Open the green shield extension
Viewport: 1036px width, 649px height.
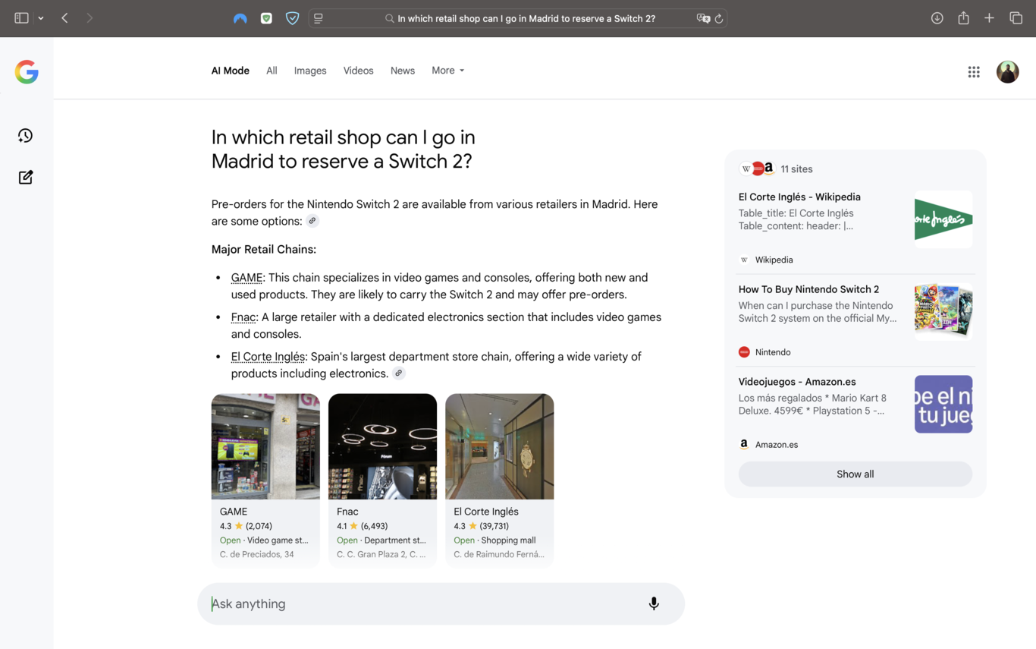(266, 18)
